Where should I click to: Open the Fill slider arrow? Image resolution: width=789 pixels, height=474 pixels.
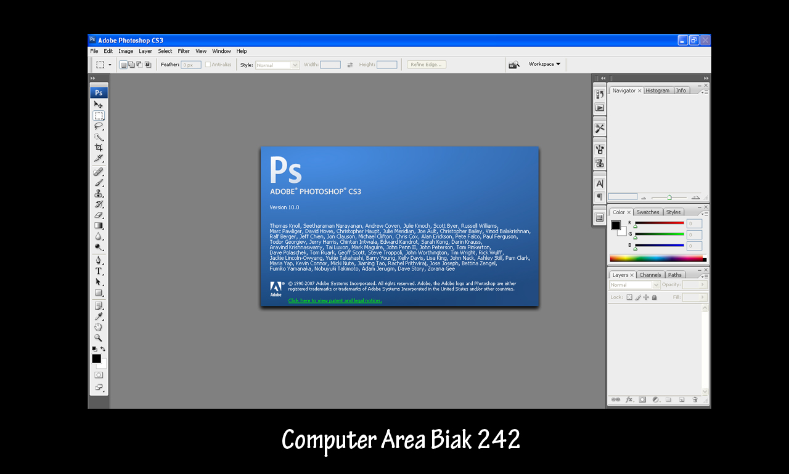pyautogui.click(x=702, y=297)
